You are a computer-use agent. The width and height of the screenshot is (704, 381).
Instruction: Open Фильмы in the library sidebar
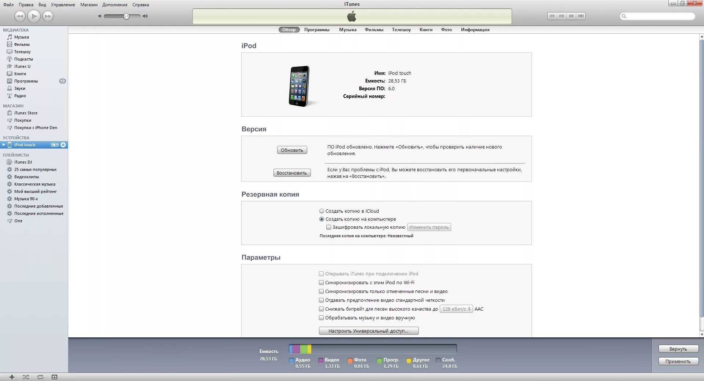click(34, 44)
